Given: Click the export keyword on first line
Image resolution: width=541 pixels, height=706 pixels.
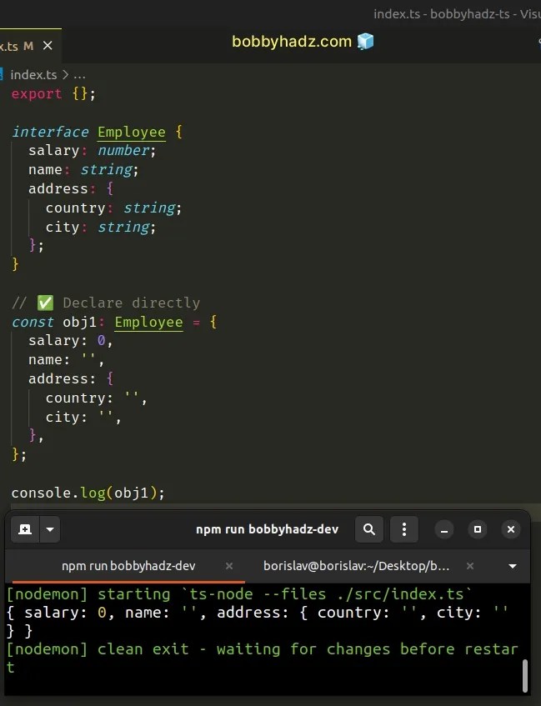Looking at the screenshot, I should point(37,93).
